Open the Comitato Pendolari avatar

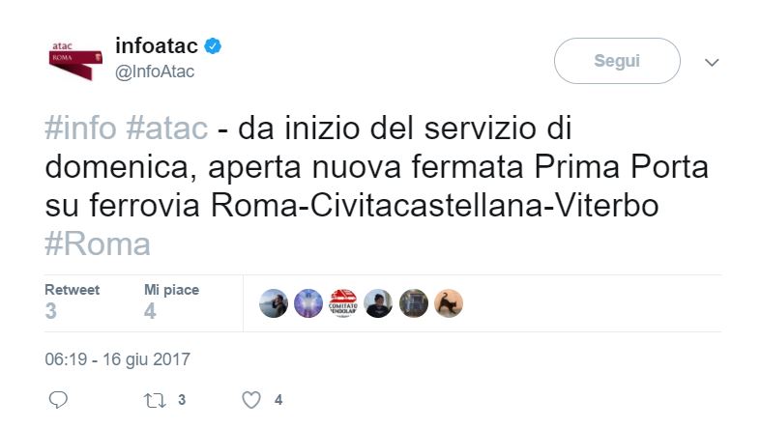pos(343,303)
